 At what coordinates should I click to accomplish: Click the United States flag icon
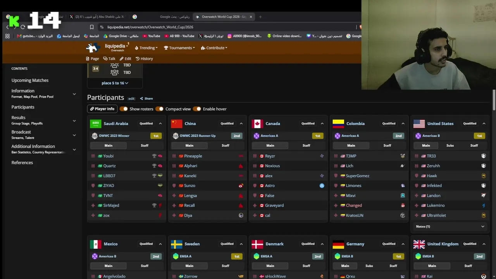[419, 124]
